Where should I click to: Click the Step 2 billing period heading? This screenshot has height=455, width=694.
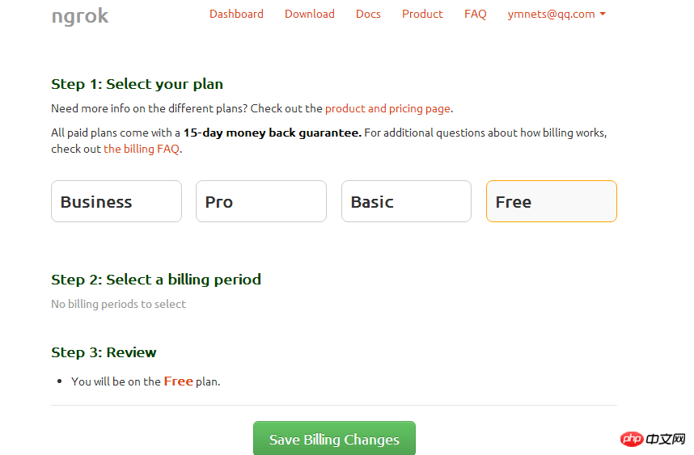(156, 280)
